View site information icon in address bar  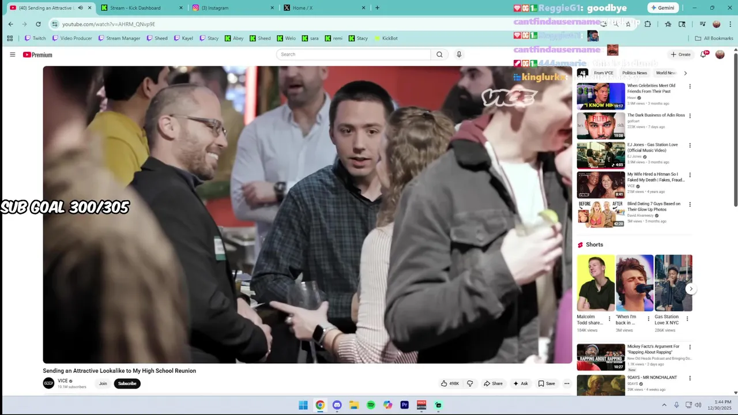pyautogui.click(x=55, y=24)
